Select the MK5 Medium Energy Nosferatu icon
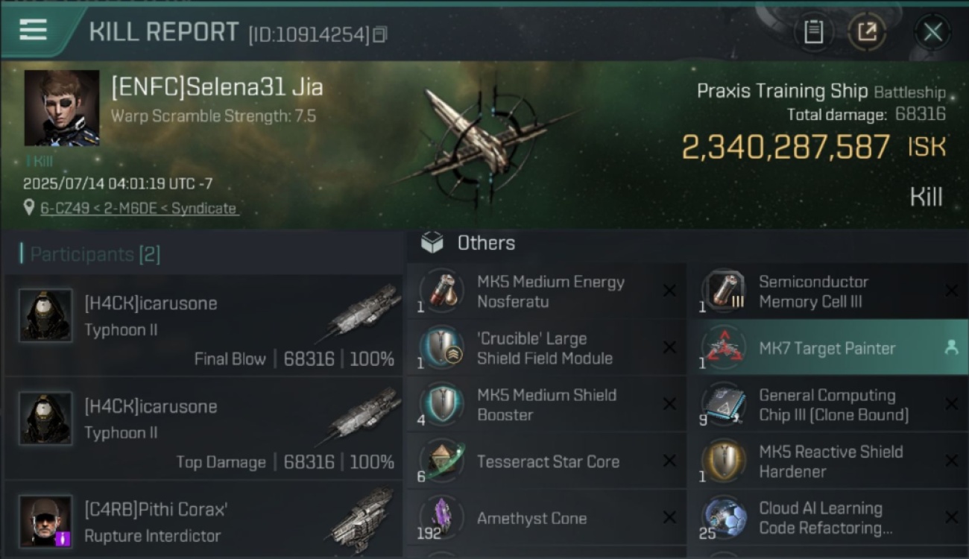 442,291
